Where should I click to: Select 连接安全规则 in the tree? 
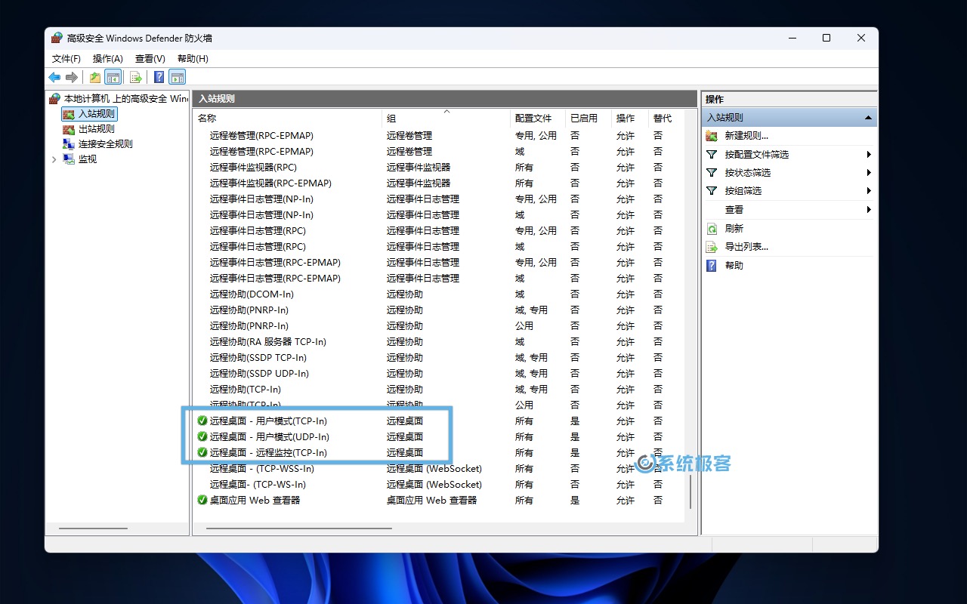click(x=106, y=144)
